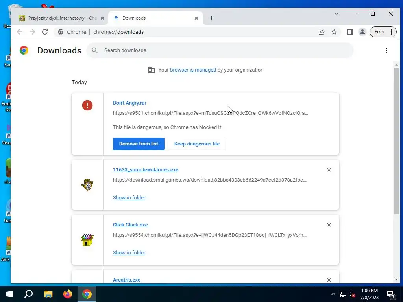This screenshot has width=403, height=302.
Task: Open File Explorer from taskbar
Action: coord(48,294)
